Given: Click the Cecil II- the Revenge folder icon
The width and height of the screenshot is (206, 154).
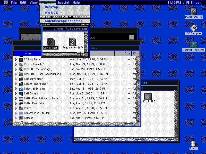Looking at the screenshot, I should click(21, 69).
